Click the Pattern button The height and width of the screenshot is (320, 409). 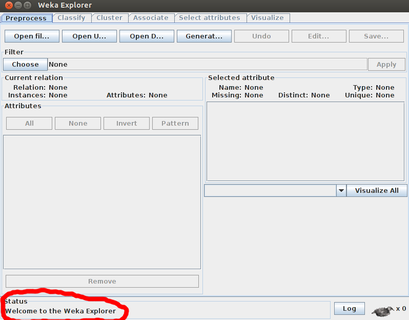click(x=175, y=123)
